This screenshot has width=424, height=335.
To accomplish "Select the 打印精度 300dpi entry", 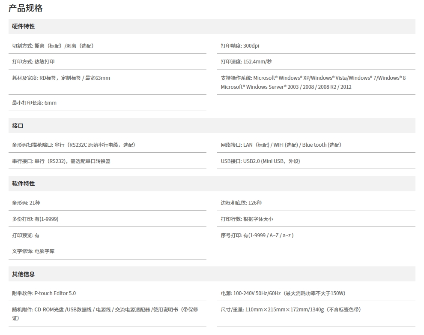I will [x=240, y=45].
